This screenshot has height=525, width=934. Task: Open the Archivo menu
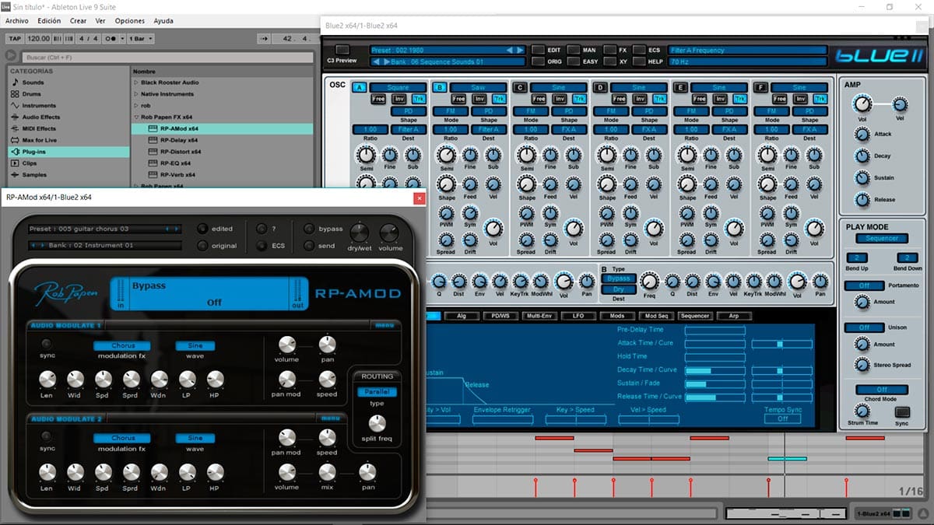[17, 21]
